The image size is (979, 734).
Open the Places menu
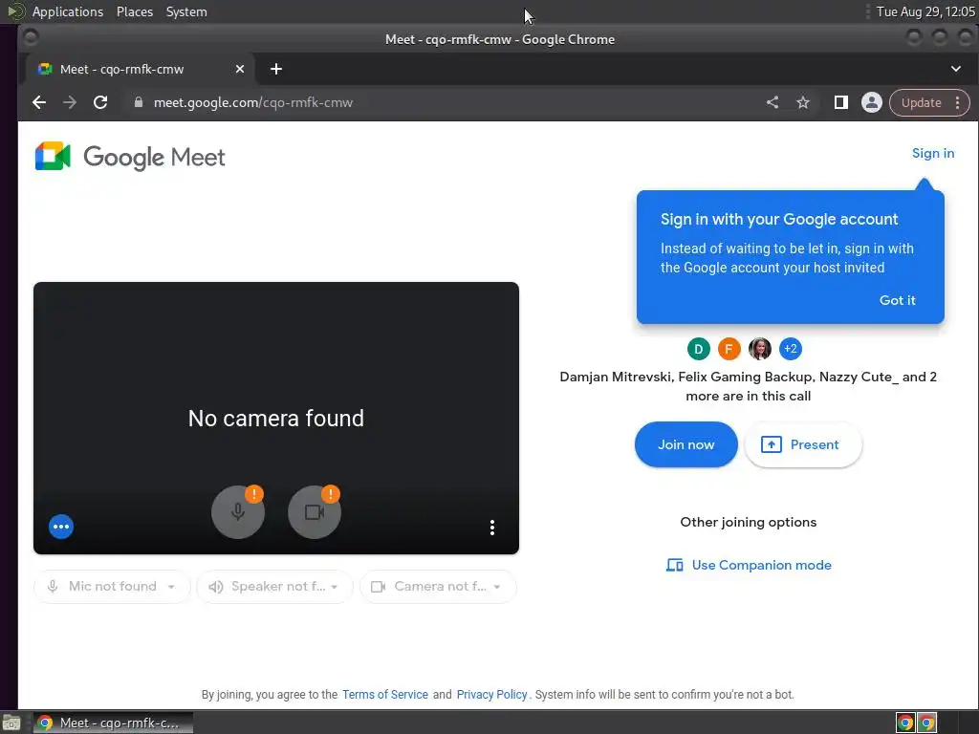[135, 11]
